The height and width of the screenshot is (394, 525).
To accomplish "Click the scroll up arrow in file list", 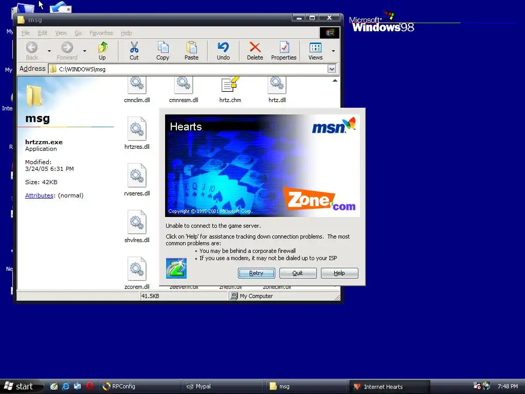I will (335, 81).
